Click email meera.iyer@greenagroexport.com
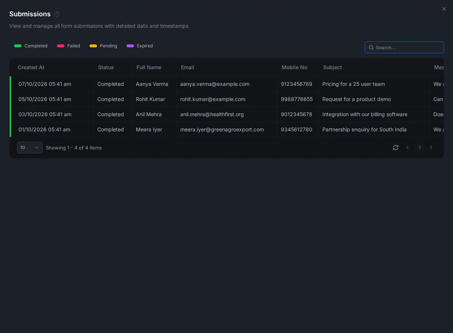Viewport: 453px width, 333px height. point(222,129)
